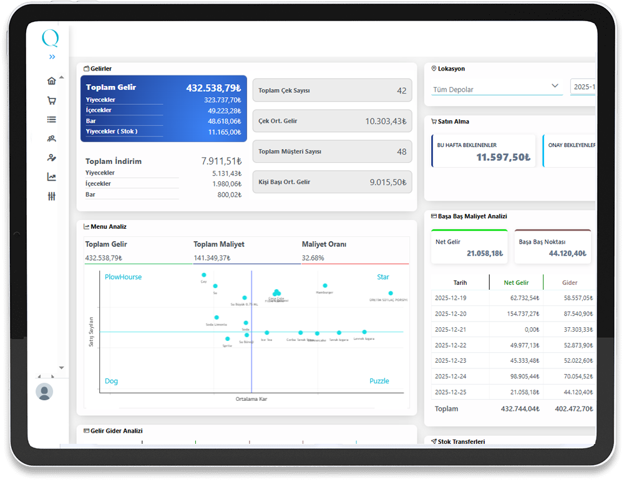The image size is (624, 480).
Task: Select the Toplam Çek Sayısı card
Action: point(332,90)
